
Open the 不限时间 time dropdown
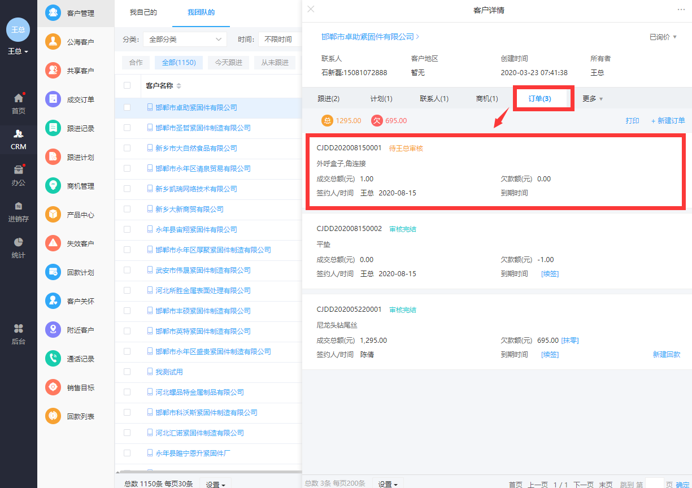280,39
